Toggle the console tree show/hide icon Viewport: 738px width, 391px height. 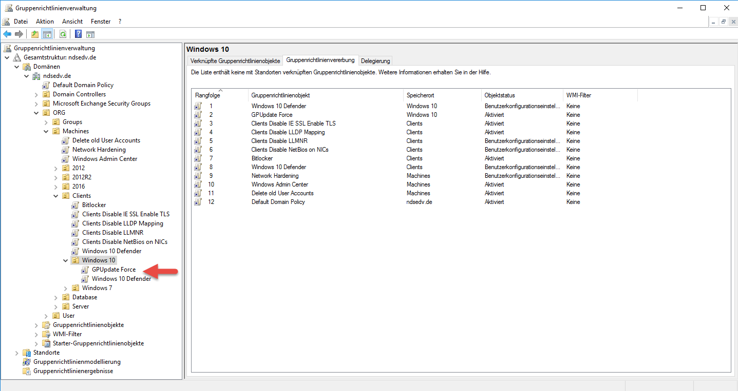pos(47,34)
